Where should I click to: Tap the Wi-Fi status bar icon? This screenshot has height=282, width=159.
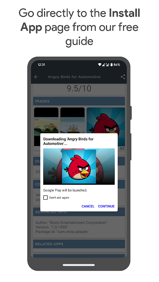[100, 65]
